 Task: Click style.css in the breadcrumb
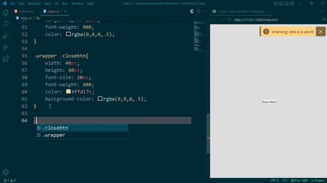pos(26,18)
